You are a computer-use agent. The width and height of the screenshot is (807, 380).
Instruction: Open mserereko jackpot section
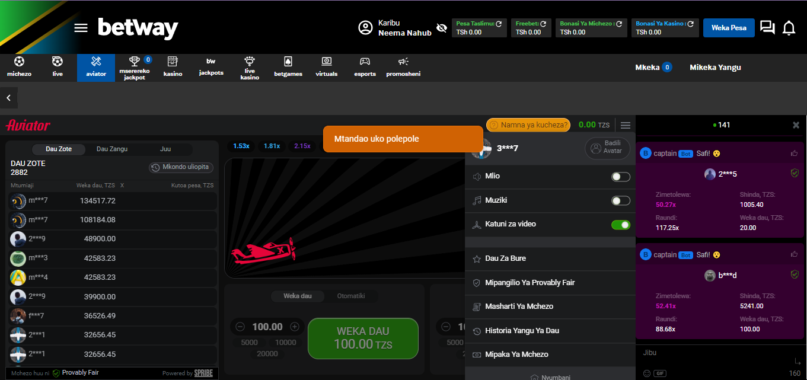[x=135, y=68]
